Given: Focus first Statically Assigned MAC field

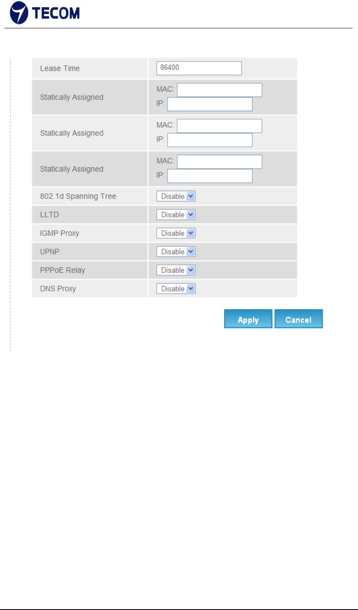Looking at the screenshot, I should tap(220, 90).
